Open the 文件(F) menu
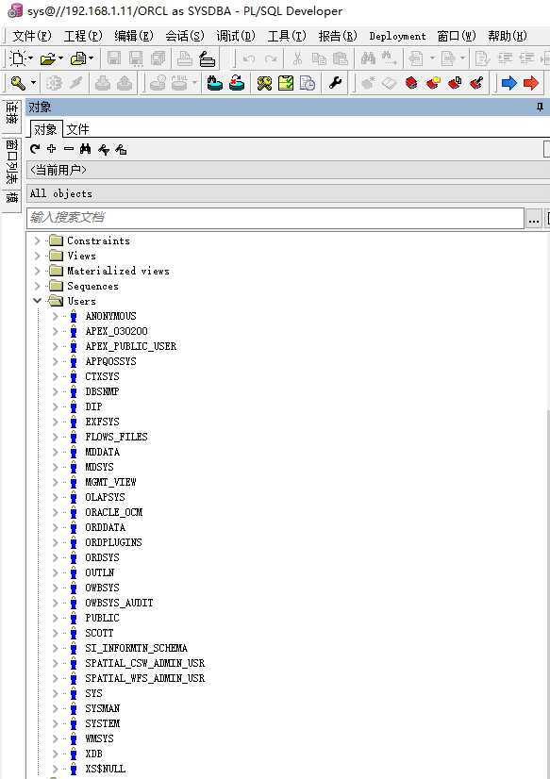The width and height of the screenshot is (550, 779). [x=32, y=36]
